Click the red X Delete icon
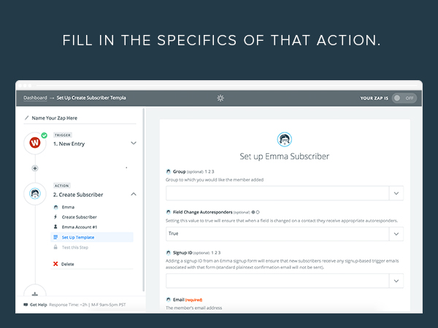This screenshot has height=328, width=438. pos(55,264)
